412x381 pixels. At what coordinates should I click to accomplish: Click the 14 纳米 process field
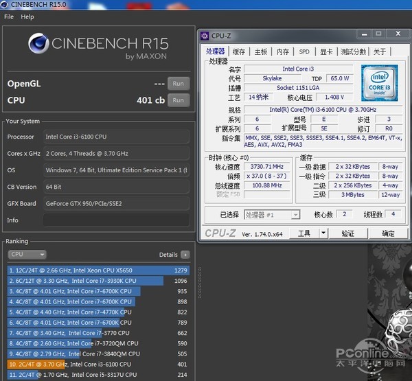point(259,97)
